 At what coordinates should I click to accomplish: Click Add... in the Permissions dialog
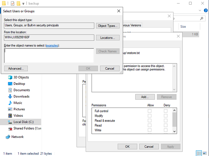145,97
